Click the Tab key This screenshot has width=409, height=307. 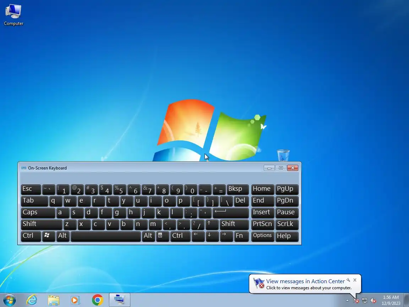tap(34, 201)
